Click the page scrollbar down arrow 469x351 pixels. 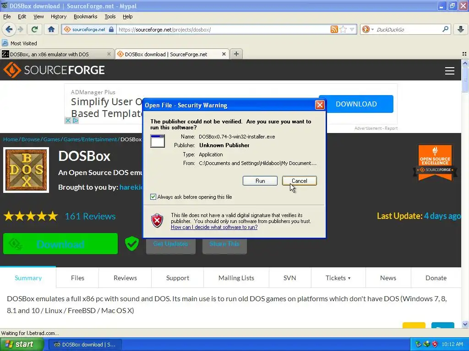[465, 324]
